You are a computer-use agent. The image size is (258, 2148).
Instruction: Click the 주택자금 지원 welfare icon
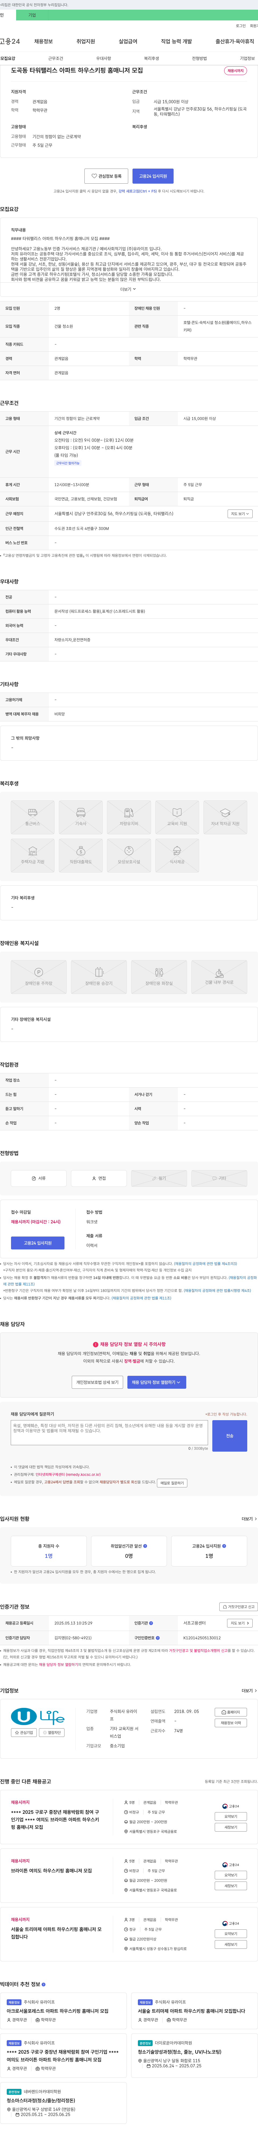33,856
